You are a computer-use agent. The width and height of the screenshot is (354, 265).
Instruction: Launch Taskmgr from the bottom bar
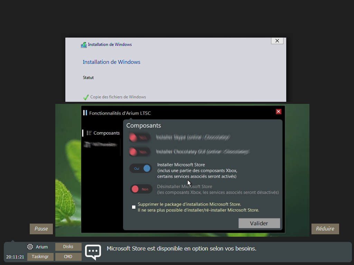click(40, 257)
